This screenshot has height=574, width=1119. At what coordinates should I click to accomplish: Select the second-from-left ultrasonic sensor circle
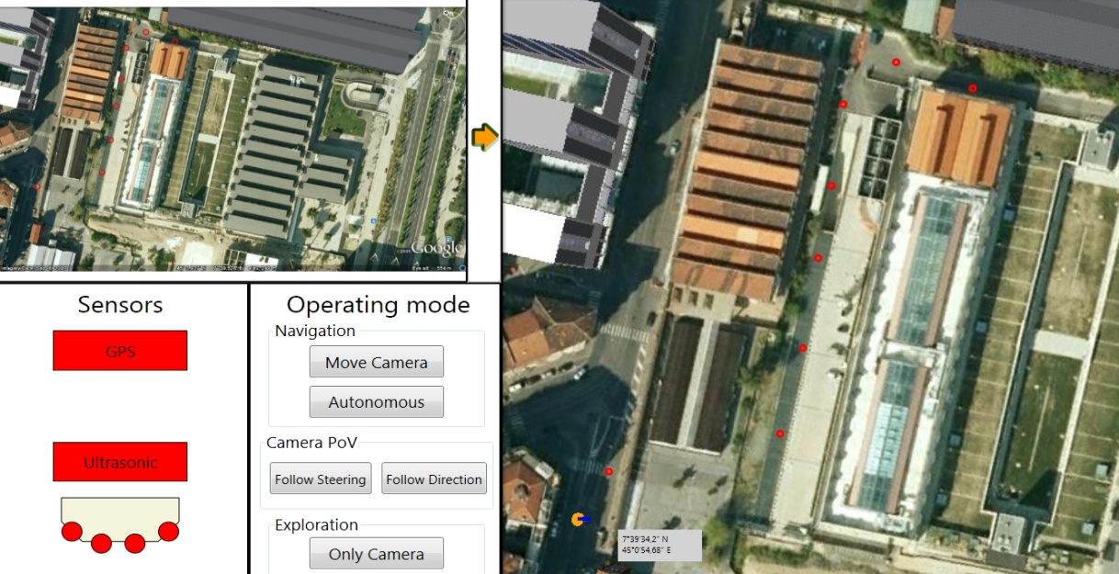tap(101, 543)
